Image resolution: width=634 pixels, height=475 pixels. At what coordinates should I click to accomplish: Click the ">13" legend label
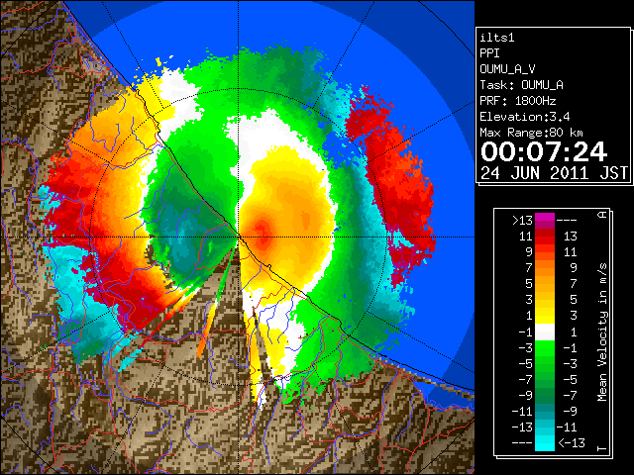522,221
